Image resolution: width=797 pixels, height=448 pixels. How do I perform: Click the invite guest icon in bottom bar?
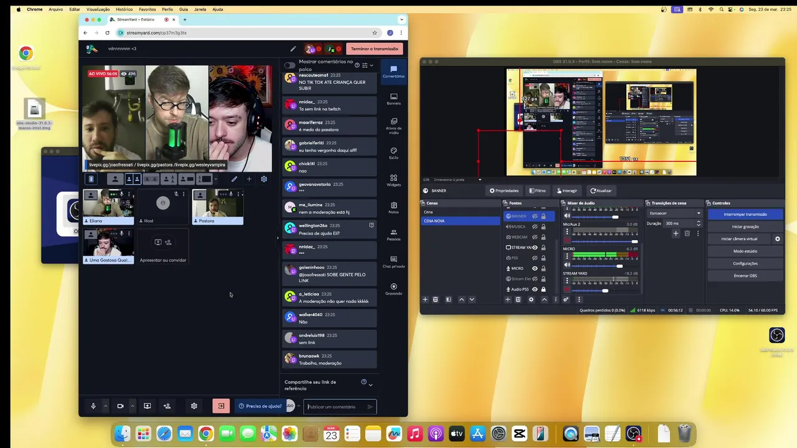click(x=167, y=406)
